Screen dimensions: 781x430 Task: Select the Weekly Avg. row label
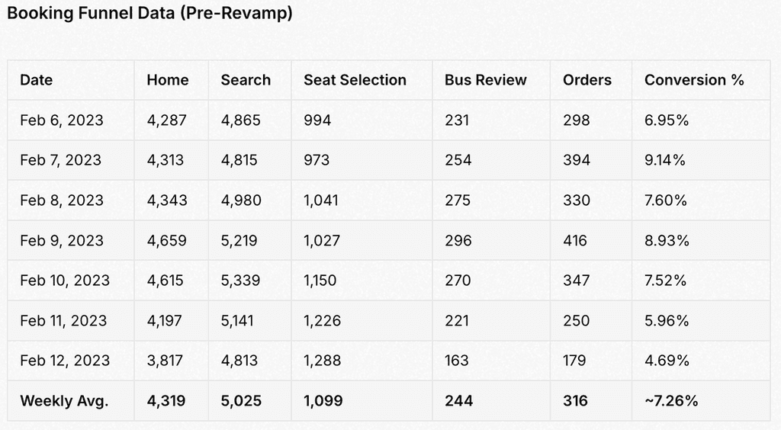pyautogui.click(x=64, y=401)
